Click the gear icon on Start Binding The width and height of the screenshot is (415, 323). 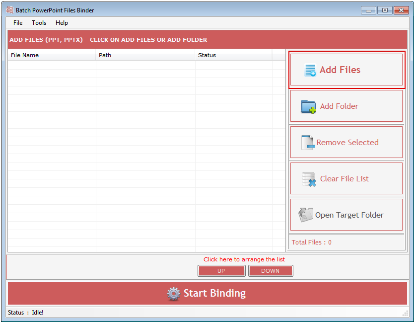click(174, 294)
